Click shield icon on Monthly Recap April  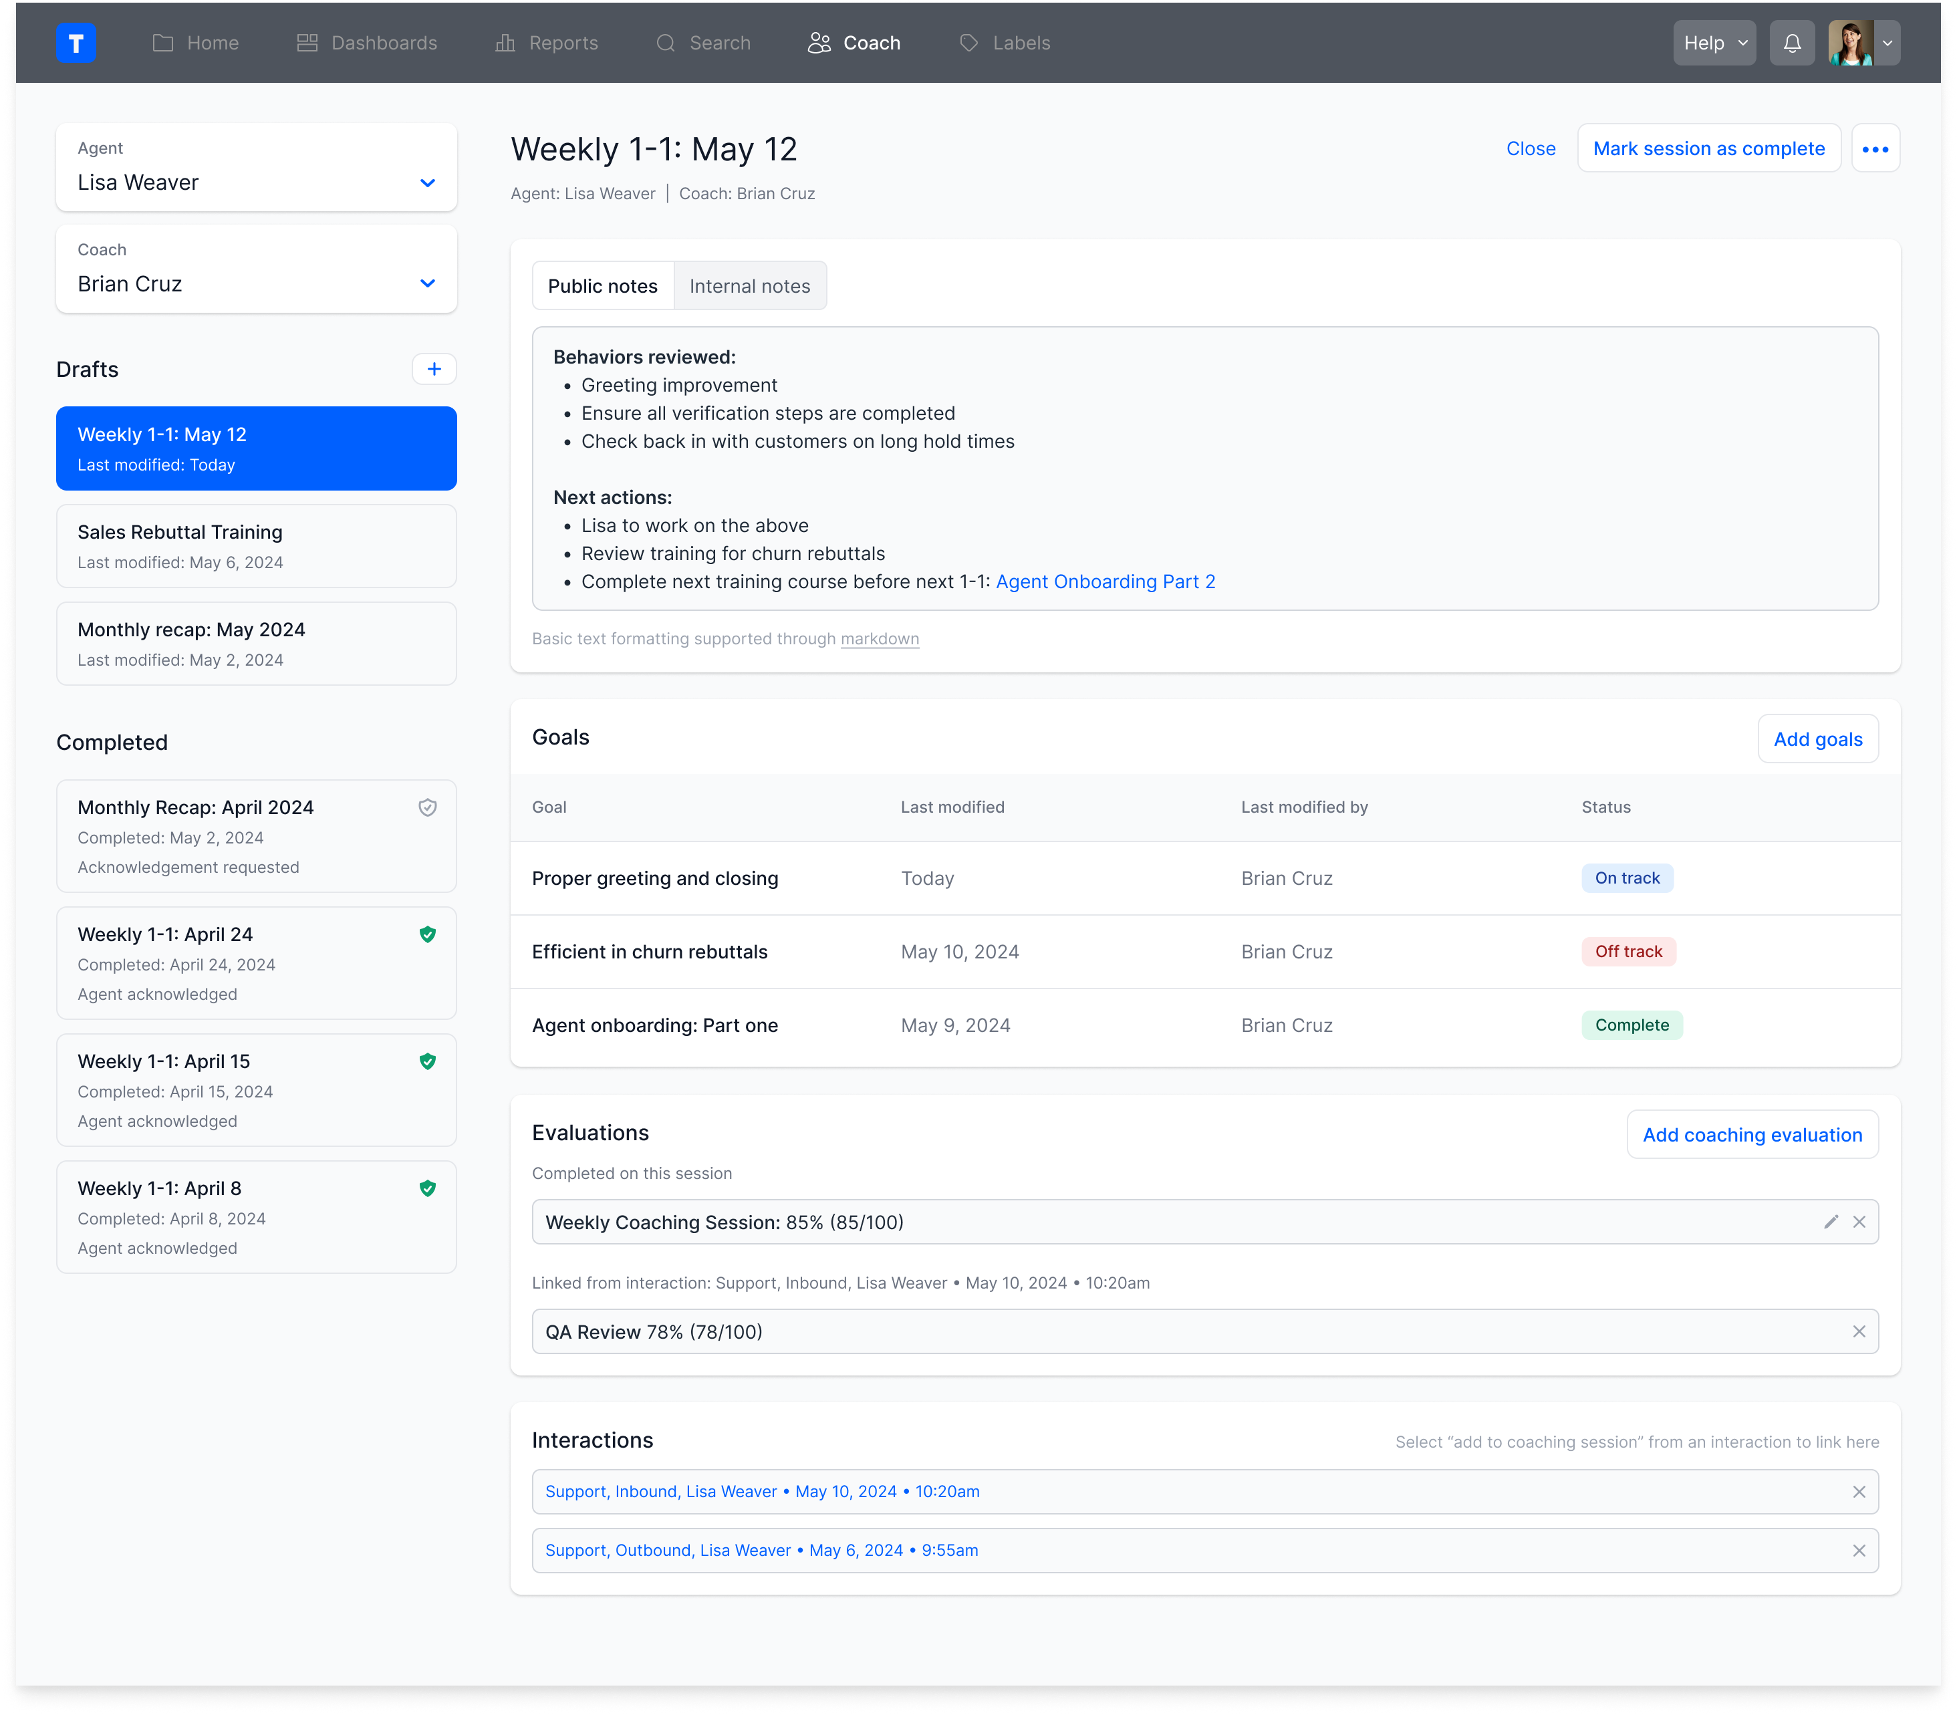click(428, 808)
